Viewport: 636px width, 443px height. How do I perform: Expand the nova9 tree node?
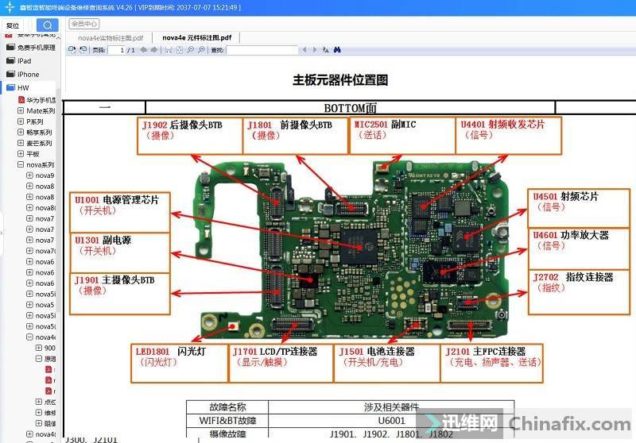[29, 175]
